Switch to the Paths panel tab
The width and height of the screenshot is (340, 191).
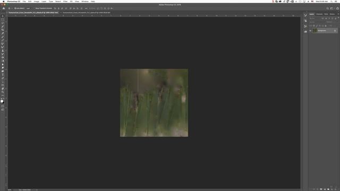coord(326,14)
